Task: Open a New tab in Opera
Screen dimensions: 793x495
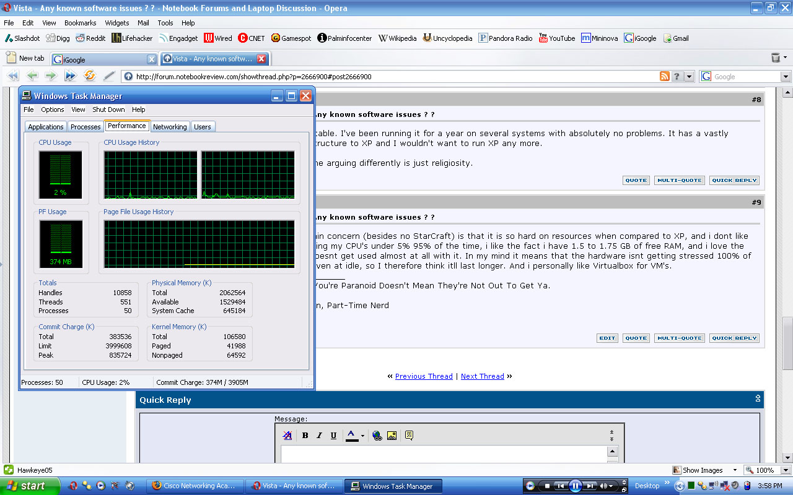Action: [x=25, y=58]
